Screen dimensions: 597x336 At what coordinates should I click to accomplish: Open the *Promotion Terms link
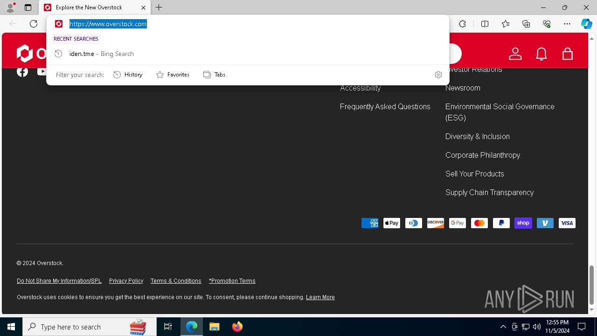pos(232,281)
